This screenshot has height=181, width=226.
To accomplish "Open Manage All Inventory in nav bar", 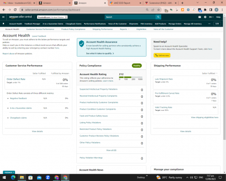I will [193, 24].
